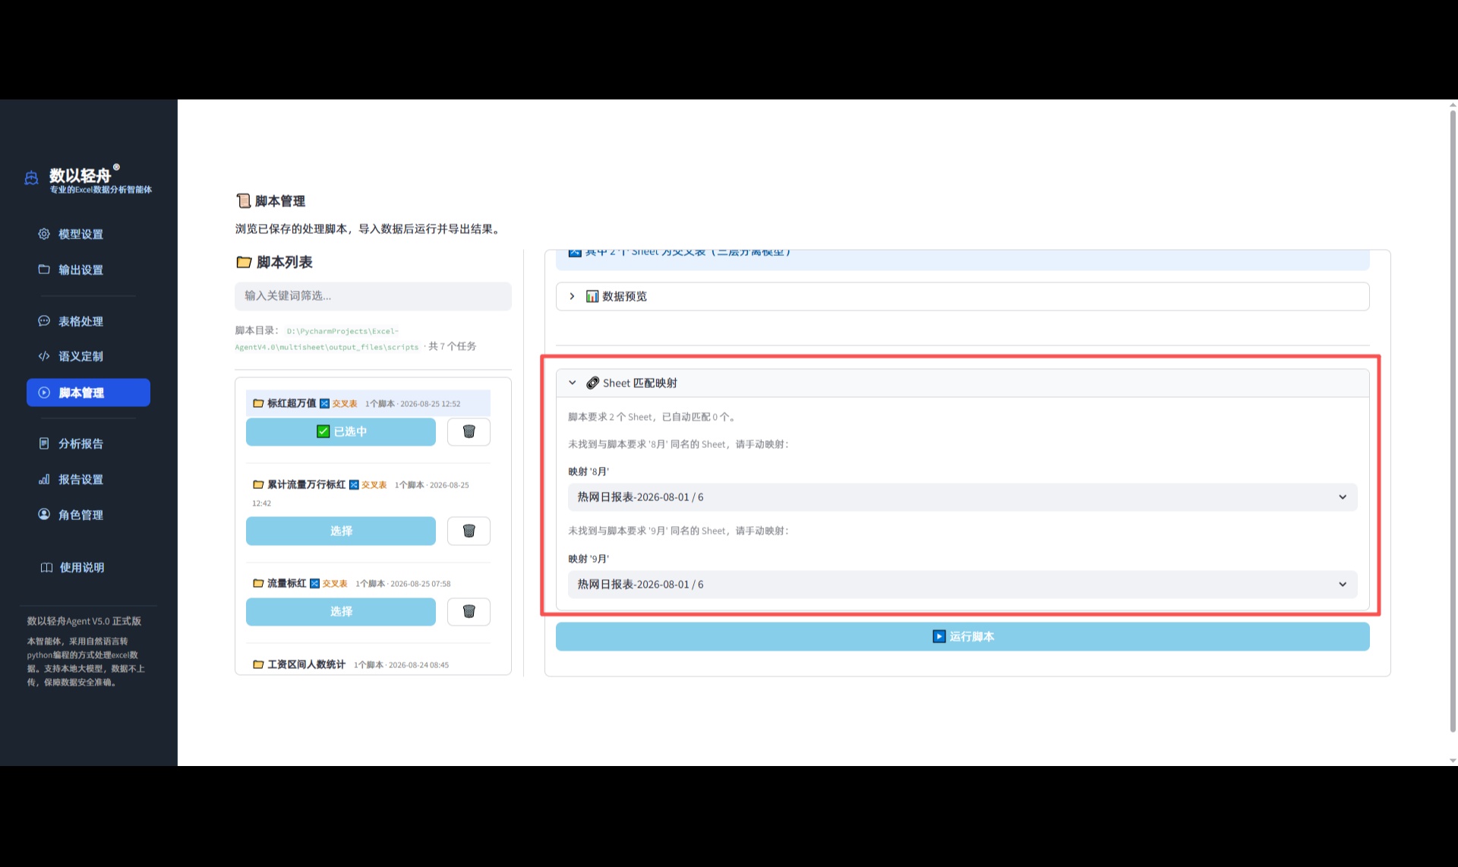Click the 累计流量万行标红 script title

(x=306, y=484)
